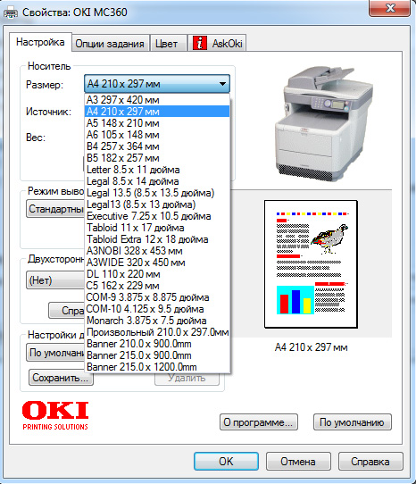Select DL 110 x 220 мм envelope

point(157,274)
